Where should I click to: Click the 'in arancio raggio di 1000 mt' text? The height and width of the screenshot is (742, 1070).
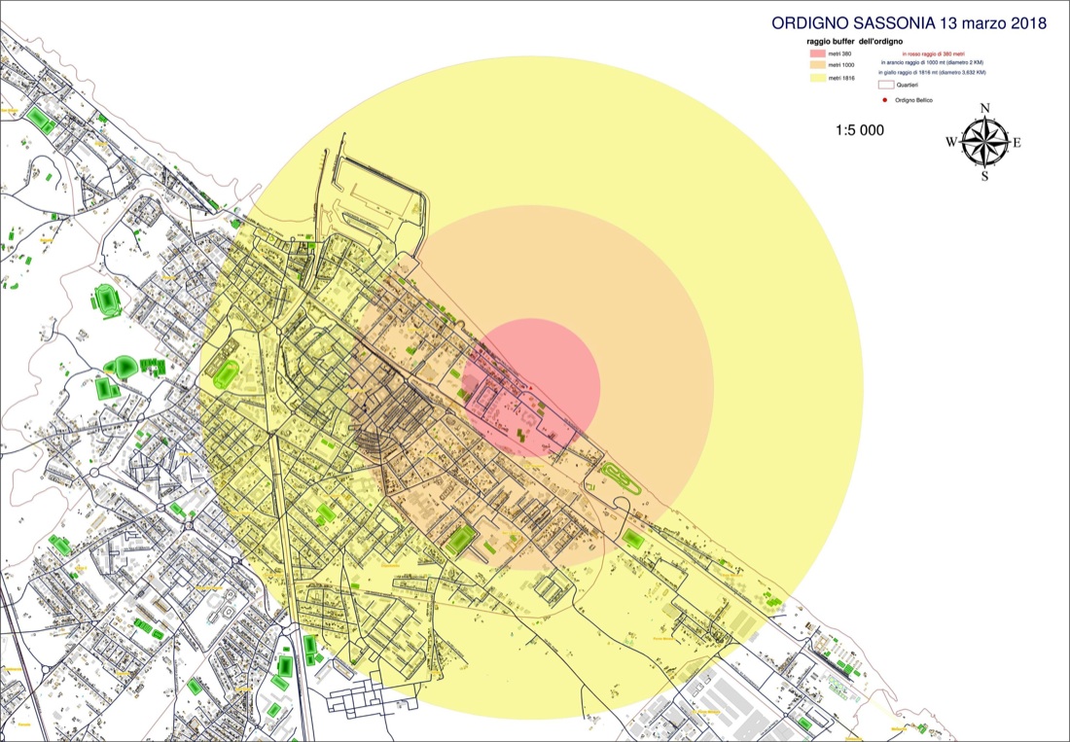point(930,63)
